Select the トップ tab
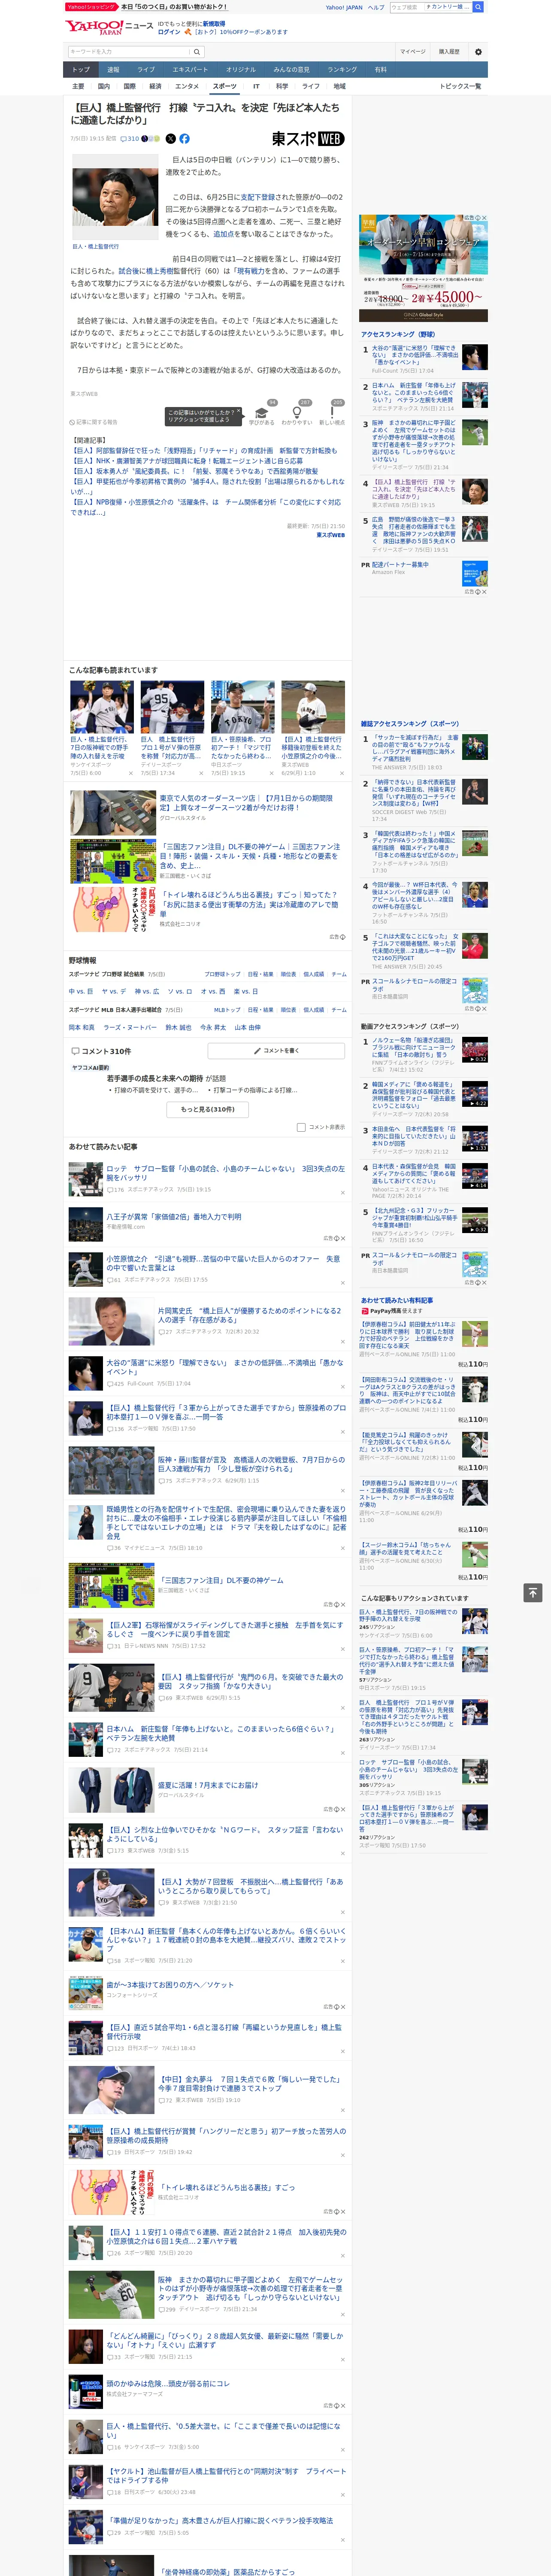 click(81, 69)
